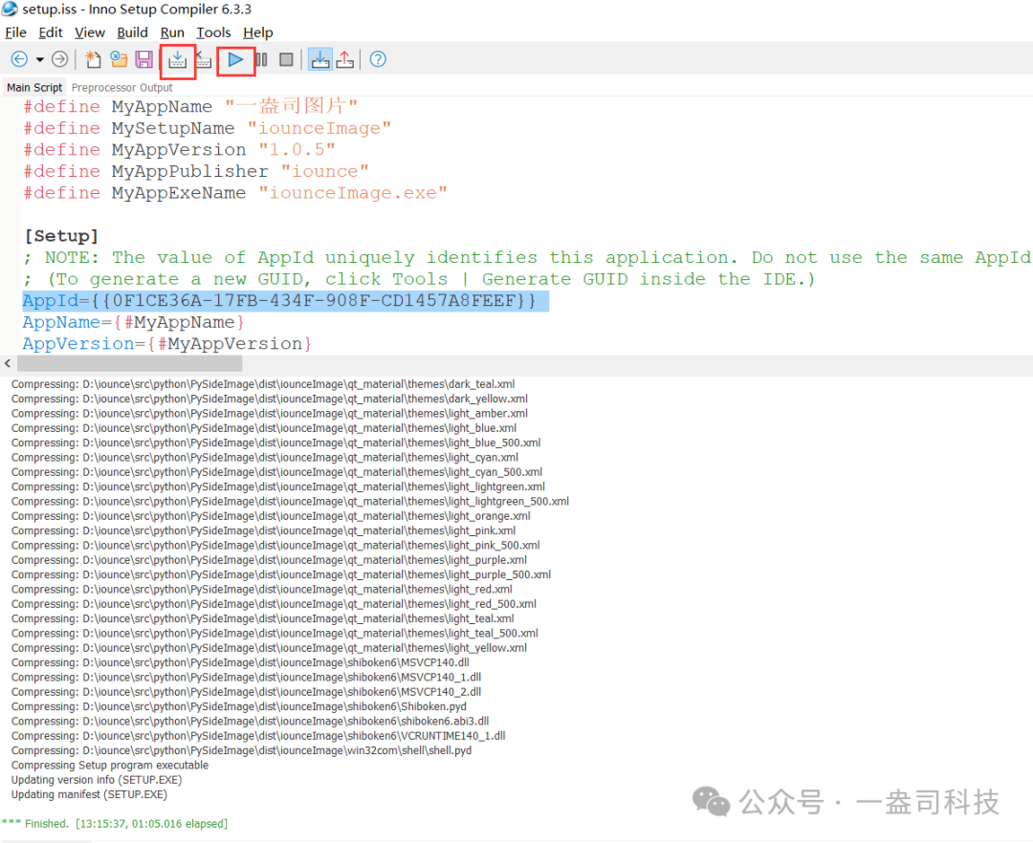The height and width of the screenshot is (843, 1033).
Task: Select output line for light_blue_500.xml
Action: point(276,443)
